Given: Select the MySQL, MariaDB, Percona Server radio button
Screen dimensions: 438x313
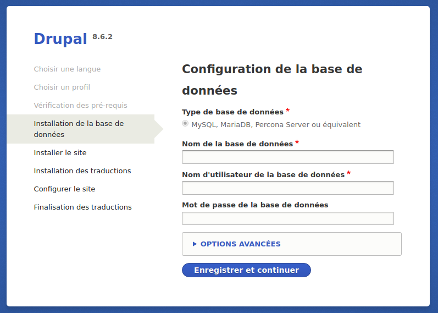Looking at the screenshot, I should click(x=185, y=124).
